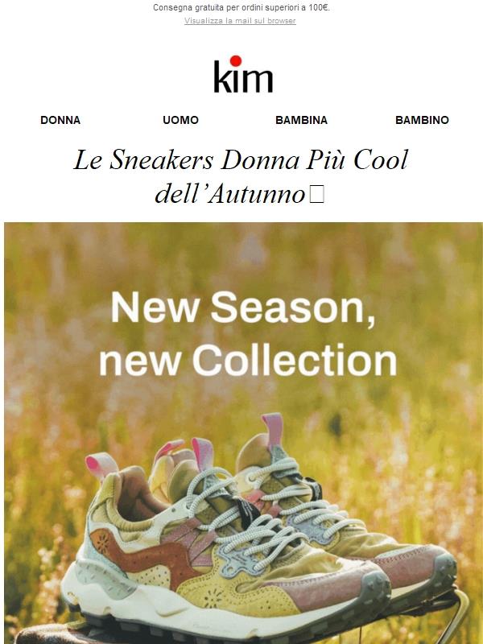Click the red dot in kim logo

click(236, 61)
